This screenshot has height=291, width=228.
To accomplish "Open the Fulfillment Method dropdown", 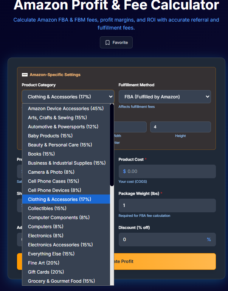I will [x=164, y=97].
